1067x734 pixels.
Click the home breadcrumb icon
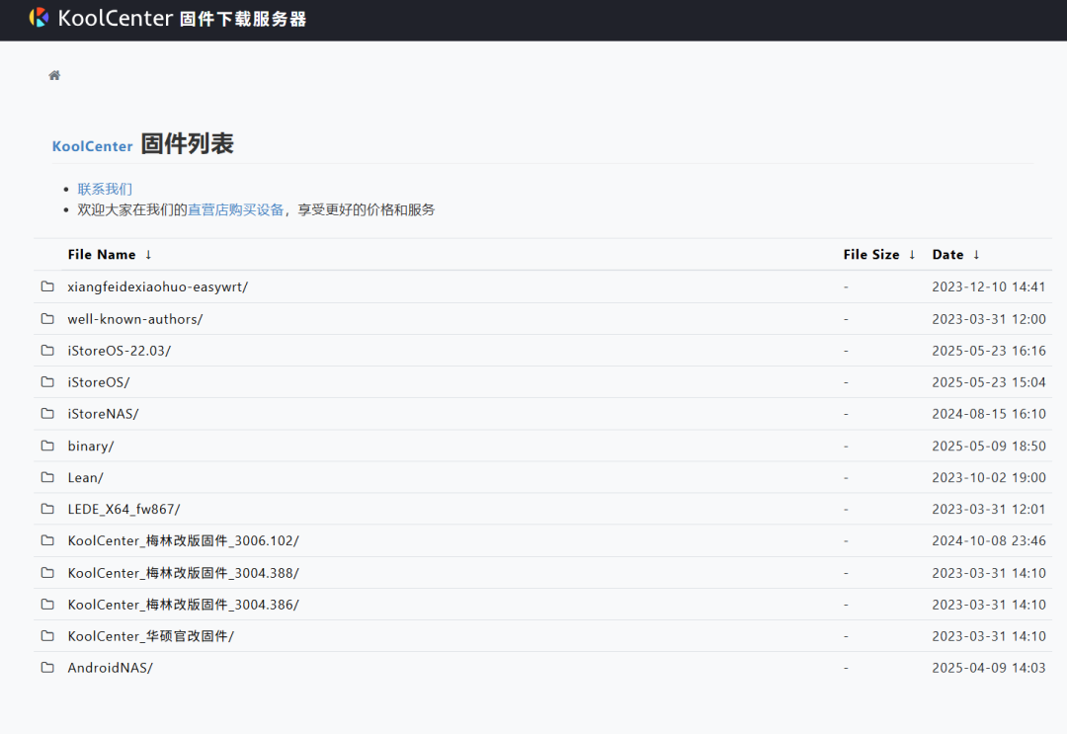(x=54, y=75)
